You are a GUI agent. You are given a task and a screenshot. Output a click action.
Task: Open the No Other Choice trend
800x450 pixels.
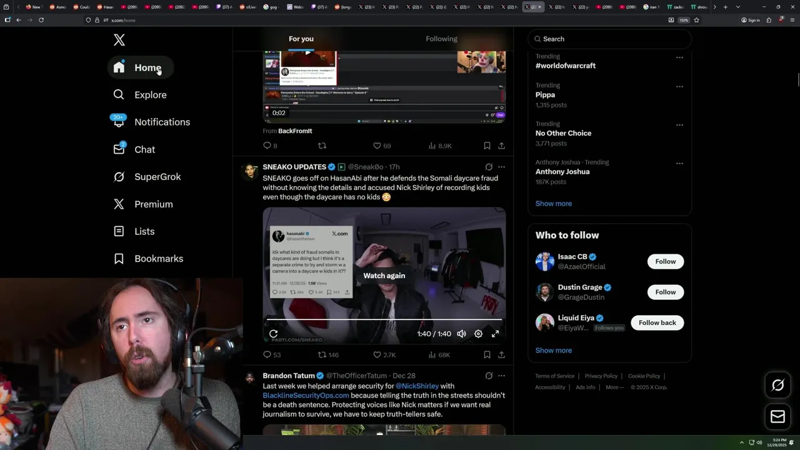coord(563,133)
